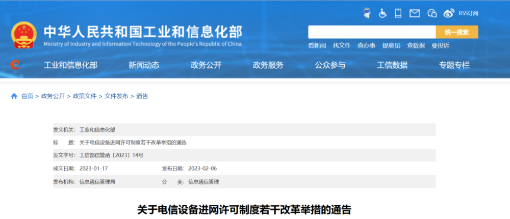The height and width of the screenshot is (219, 510).
Task: Click the Weibo icon
Action: coord(449,13)
